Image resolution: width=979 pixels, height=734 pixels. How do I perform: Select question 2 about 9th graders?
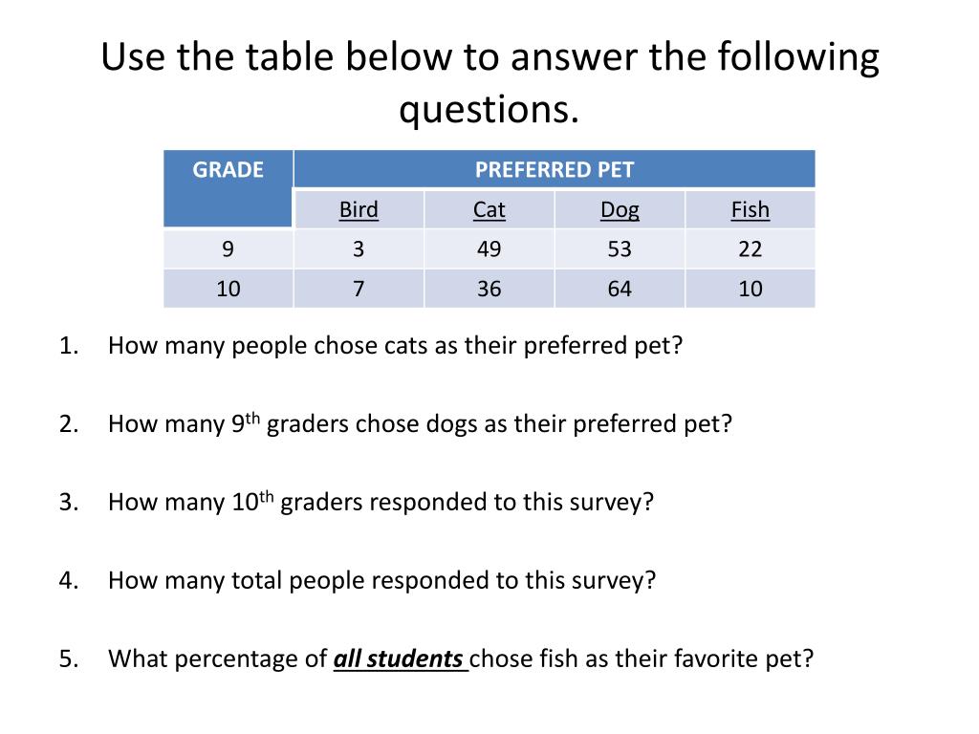(419, 423)
